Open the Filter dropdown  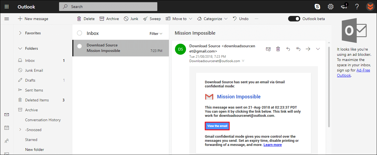point(156,34)
